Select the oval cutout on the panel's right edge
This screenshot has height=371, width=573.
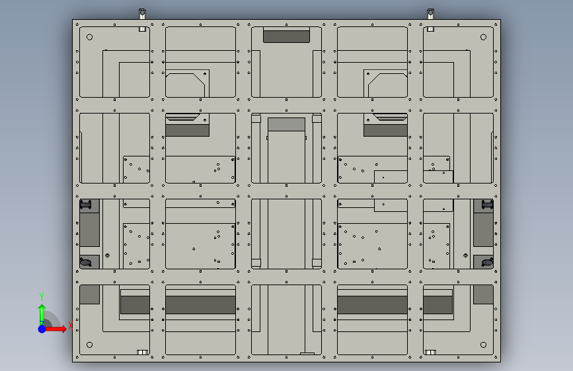pyautogui.click(x=487, y=263)
